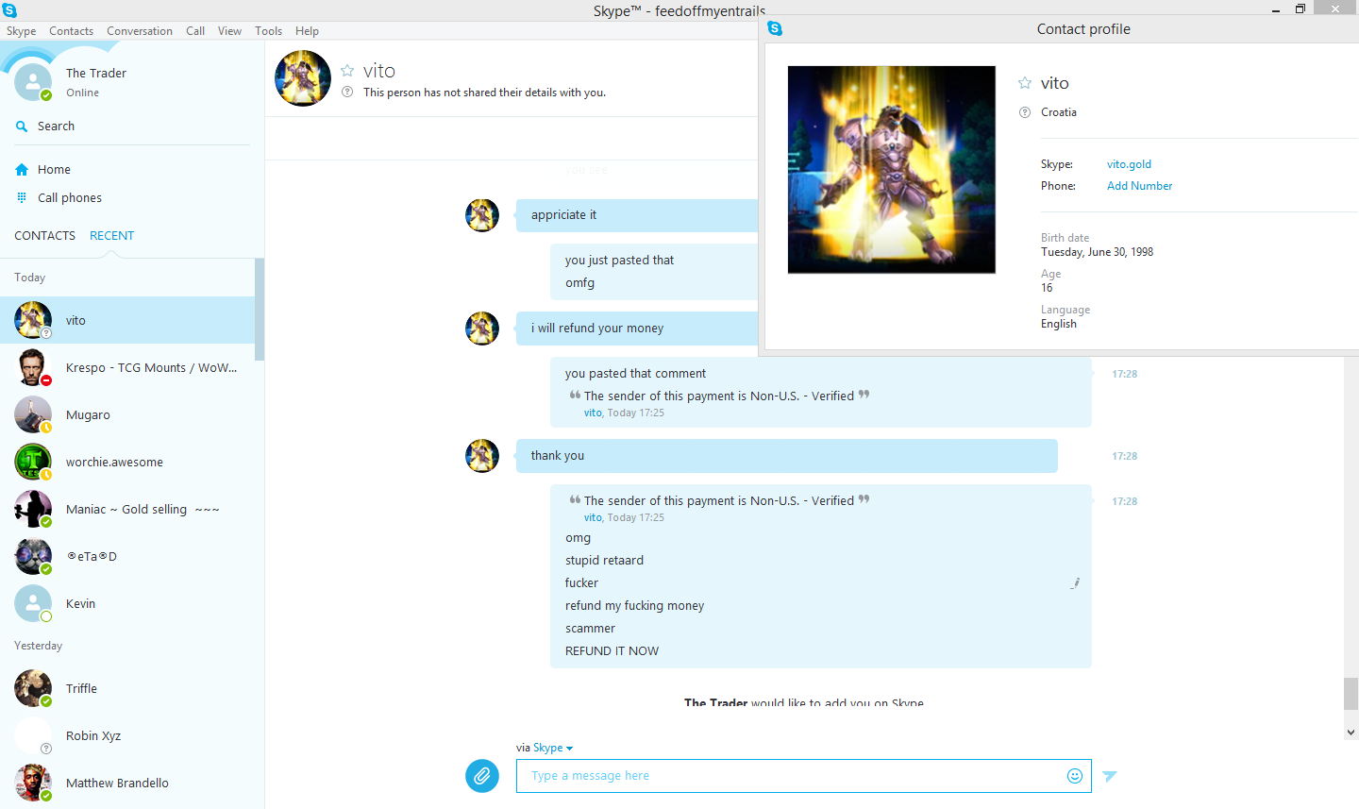Click Krespo's avatar in contact list

33,367
